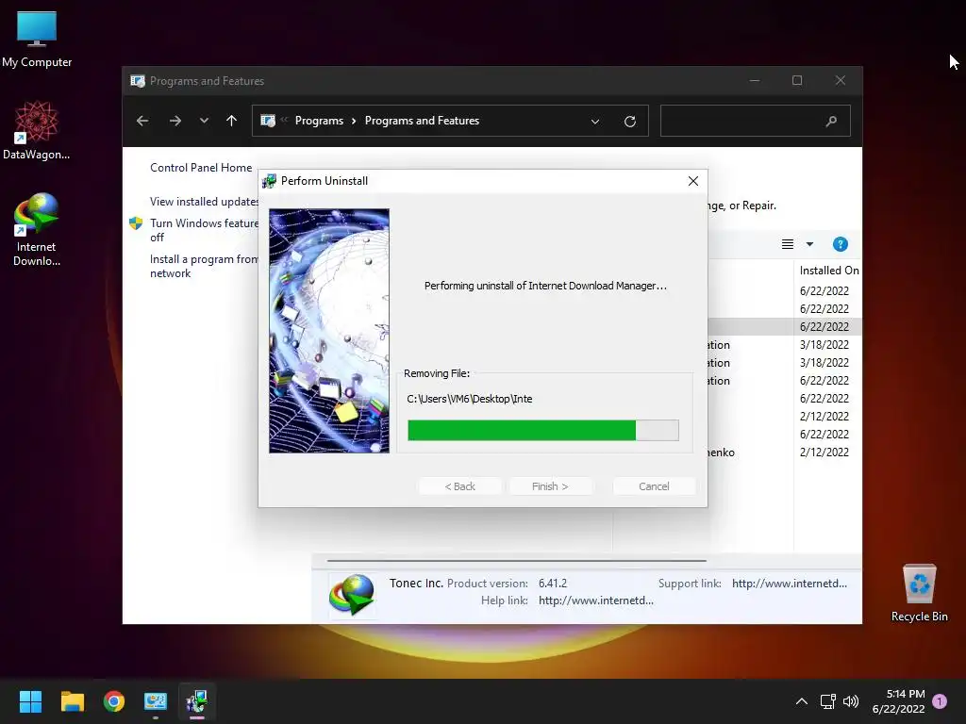The width and height of the screenshot is (966, 724).
Task: Launch Google Chrome from taskbar
Action: 114,701
